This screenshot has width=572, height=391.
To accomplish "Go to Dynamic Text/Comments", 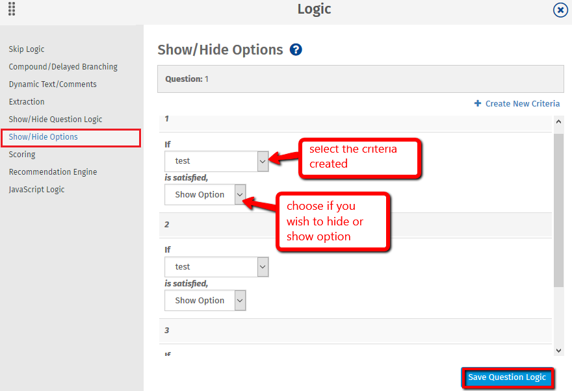I will pyautogui.click(x=53, y=84).
